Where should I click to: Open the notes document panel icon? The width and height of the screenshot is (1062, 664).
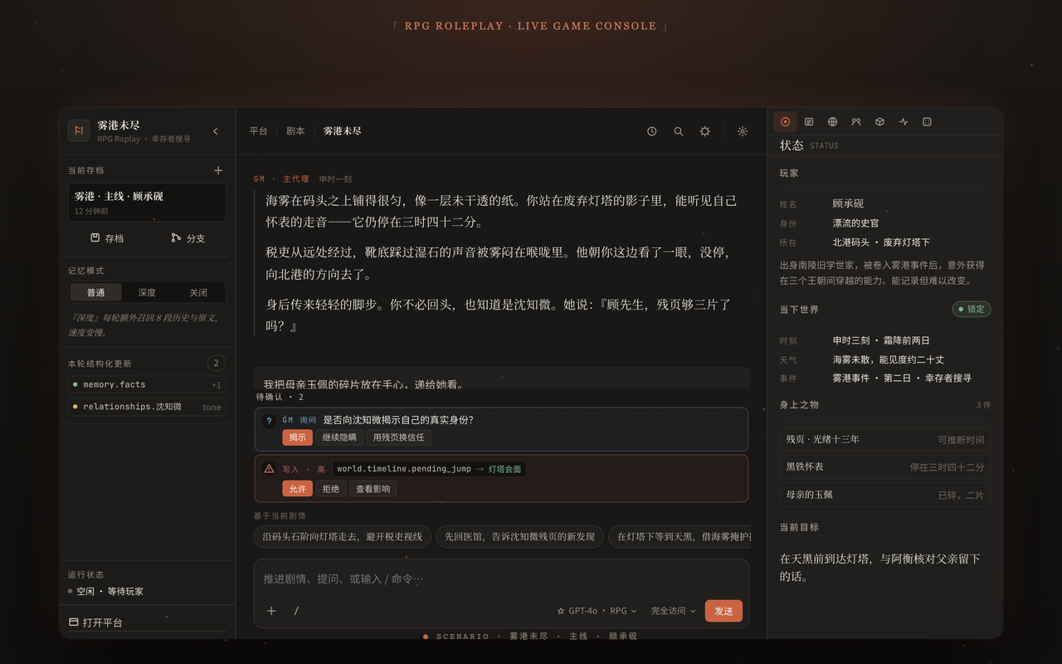[809, 122]
